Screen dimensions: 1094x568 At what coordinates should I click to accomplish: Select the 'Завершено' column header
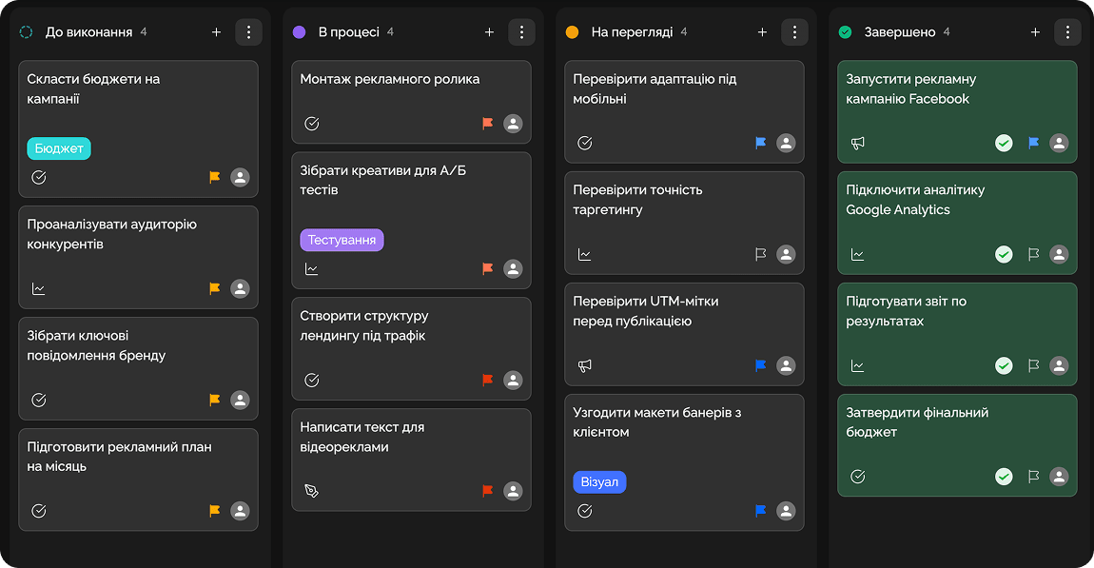point(899,32)
